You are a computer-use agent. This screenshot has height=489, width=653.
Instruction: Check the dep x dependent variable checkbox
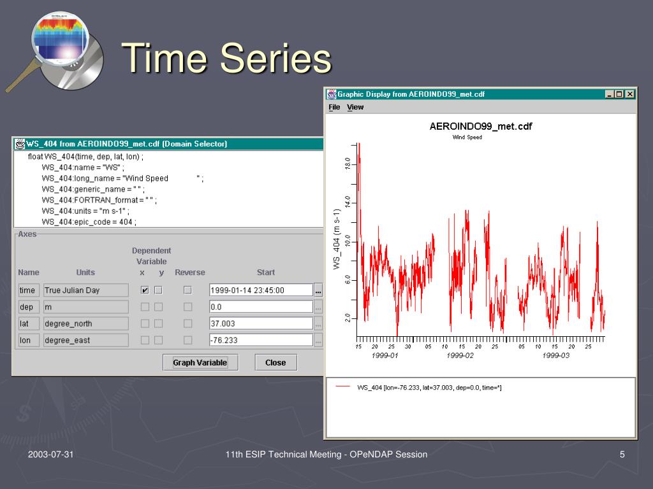pyautogui.click(x=145, y=306)
